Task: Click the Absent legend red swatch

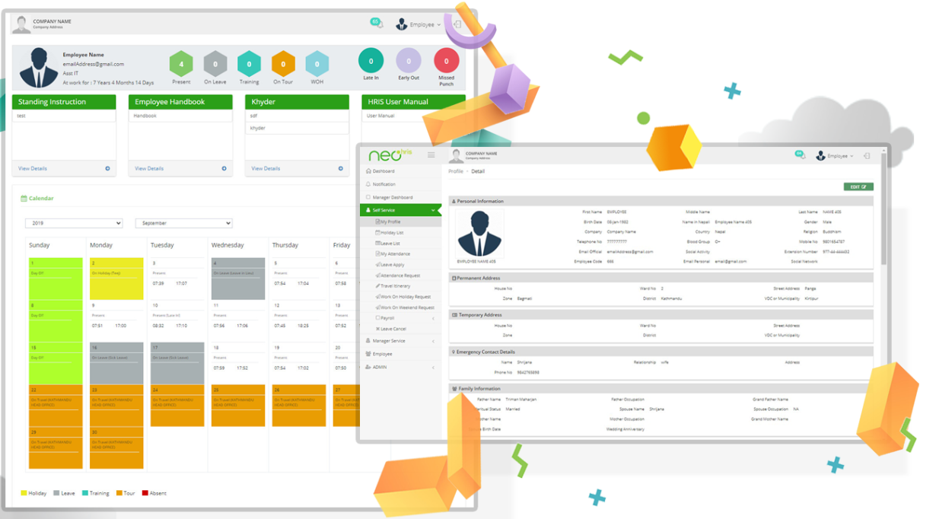Action: click(145, 493)
